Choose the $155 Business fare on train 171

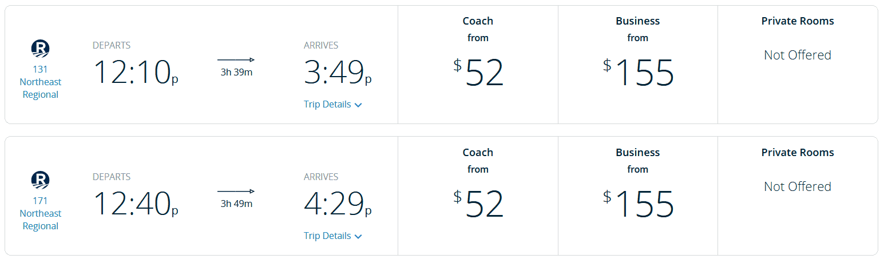coord(638,204)
